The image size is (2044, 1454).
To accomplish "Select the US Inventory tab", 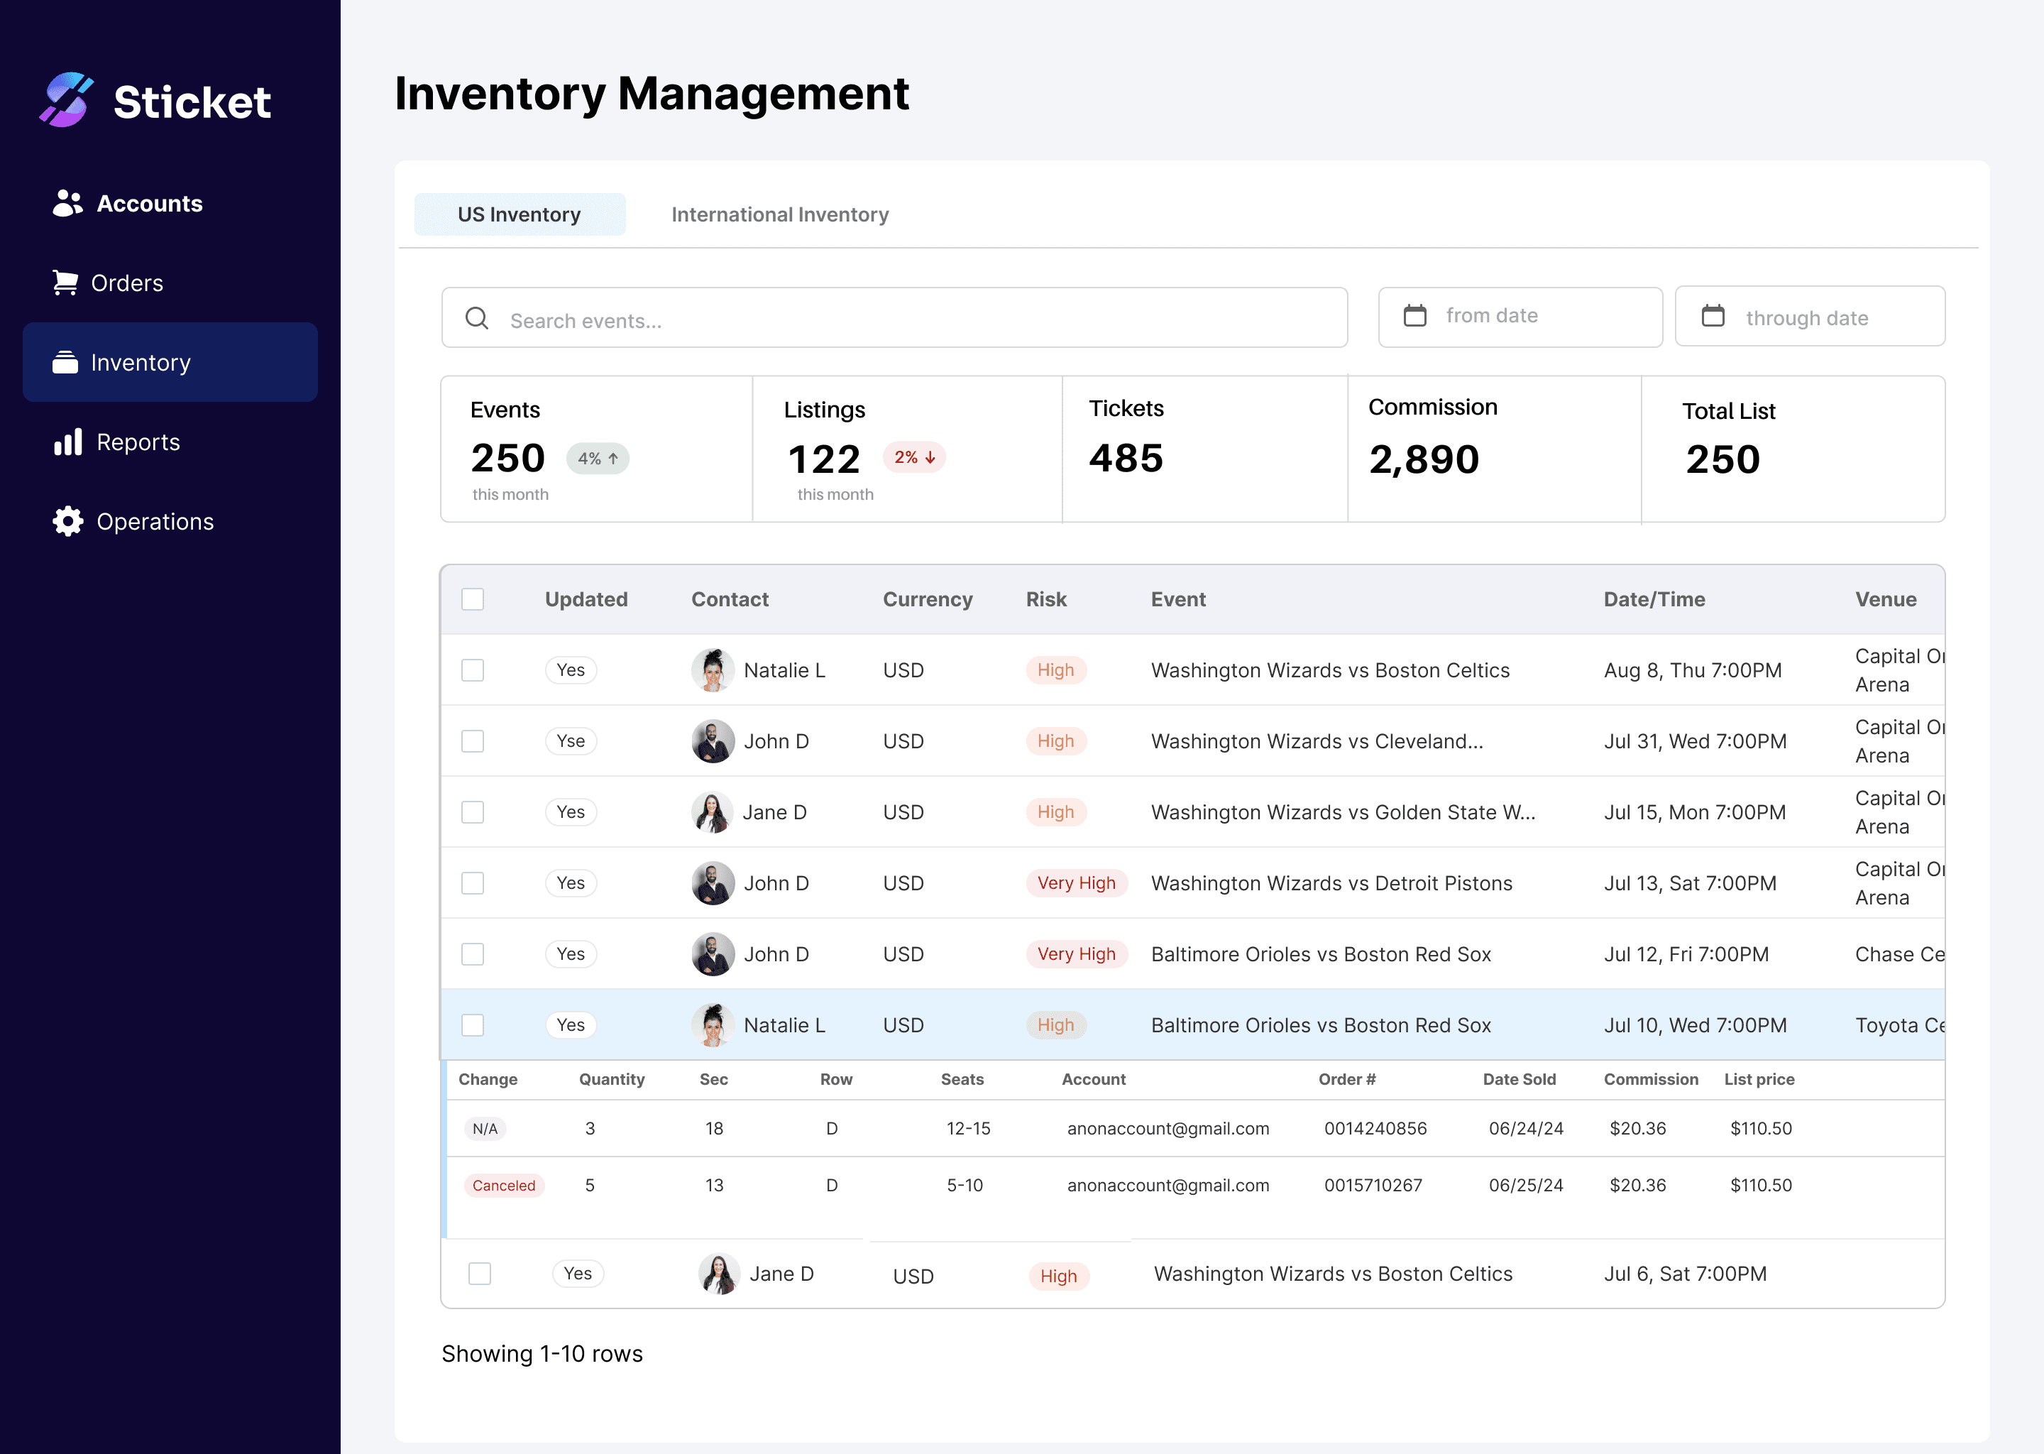I will (x=519, y=215).
